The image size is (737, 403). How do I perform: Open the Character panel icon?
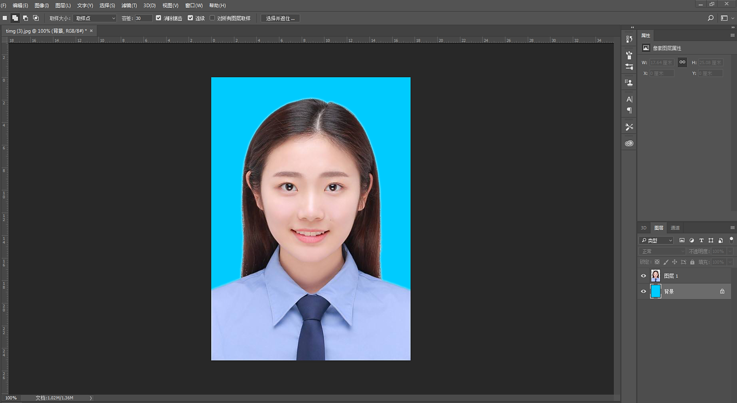[x=629, y=99]
